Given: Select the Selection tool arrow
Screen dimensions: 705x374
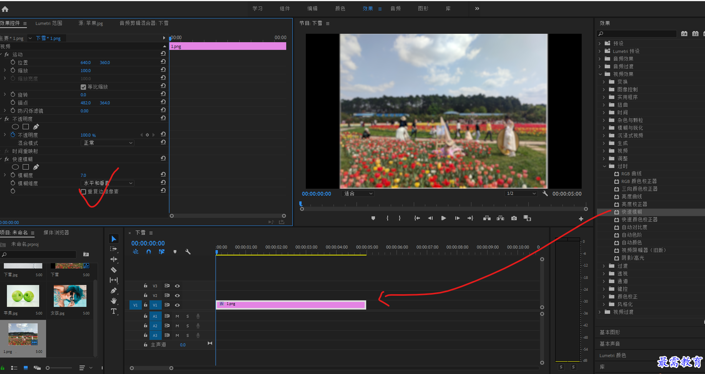Looking at the screenshot, I should 114,239.
